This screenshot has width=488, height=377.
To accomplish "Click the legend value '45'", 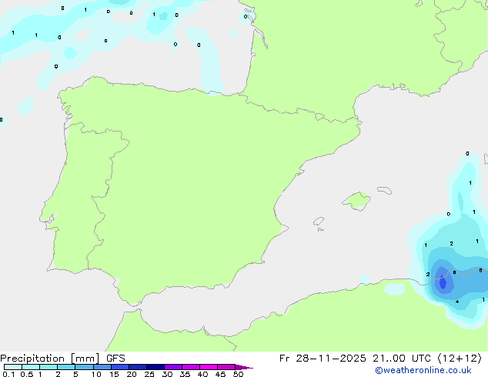I will point(220,374).
